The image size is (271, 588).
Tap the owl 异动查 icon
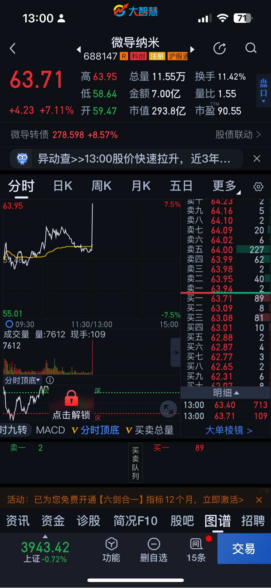pos(22,159)
